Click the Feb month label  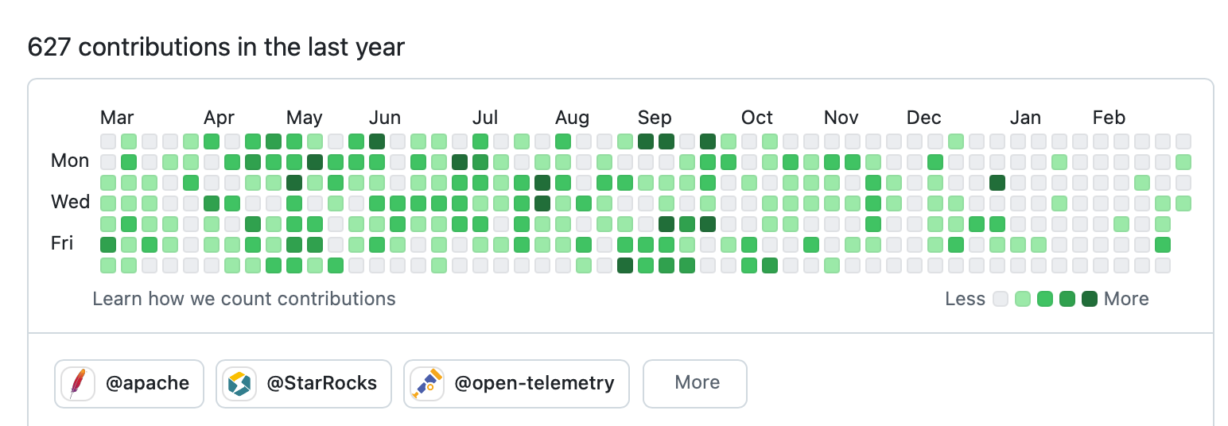(1109, 118)
